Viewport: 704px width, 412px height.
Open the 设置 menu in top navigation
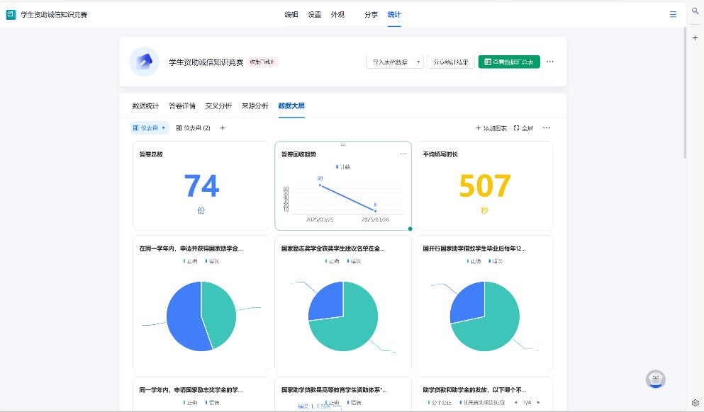[x=314, y=14]
